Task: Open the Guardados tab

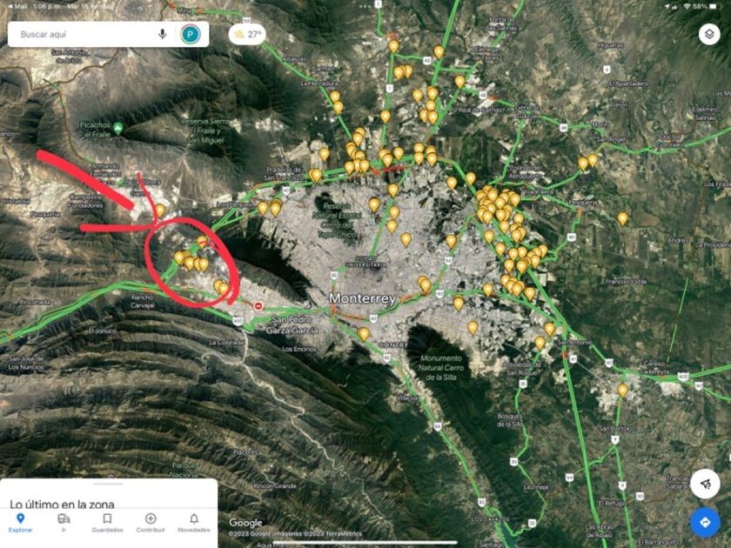Action: (107, 523)
